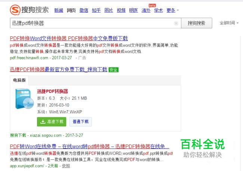The height and width of the screenshot is (171, 243).
Task: Open the 微信 search category
Action: pos(84,10)
